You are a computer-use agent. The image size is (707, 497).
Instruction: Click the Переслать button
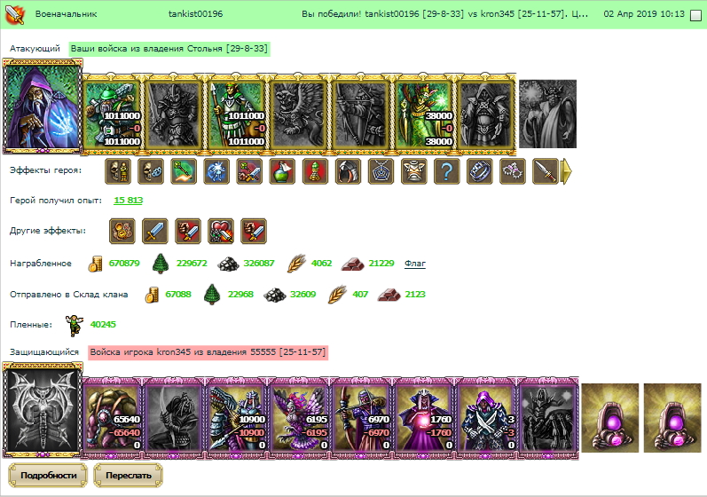click(x=128, y=476)
